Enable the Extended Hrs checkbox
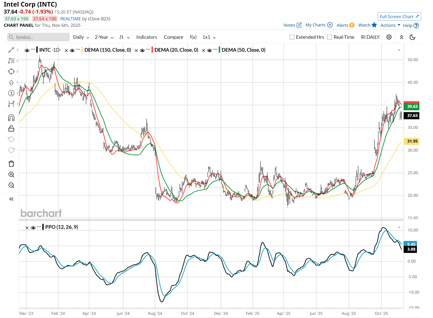Screen dimensions: 433x318 coord(292,37)
